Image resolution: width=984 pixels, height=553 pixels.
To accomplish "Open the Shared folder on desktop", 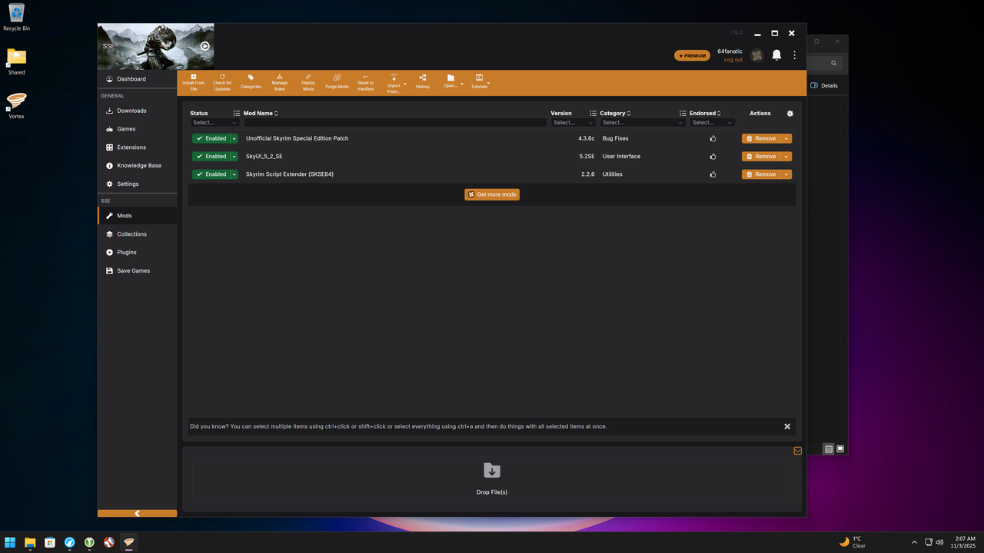I will point(16,61).
